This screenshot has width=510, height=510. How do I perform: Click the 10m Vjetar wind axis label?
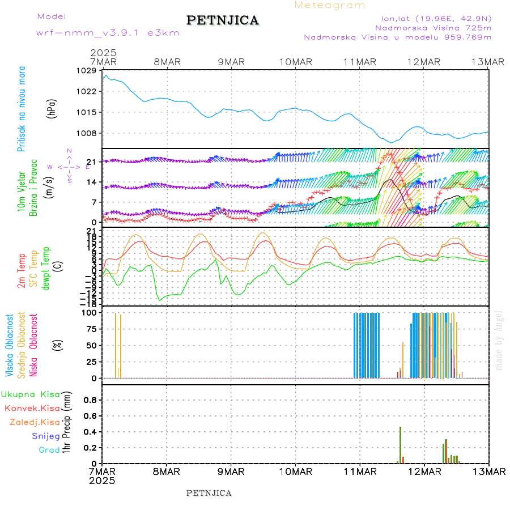[22, 188]
